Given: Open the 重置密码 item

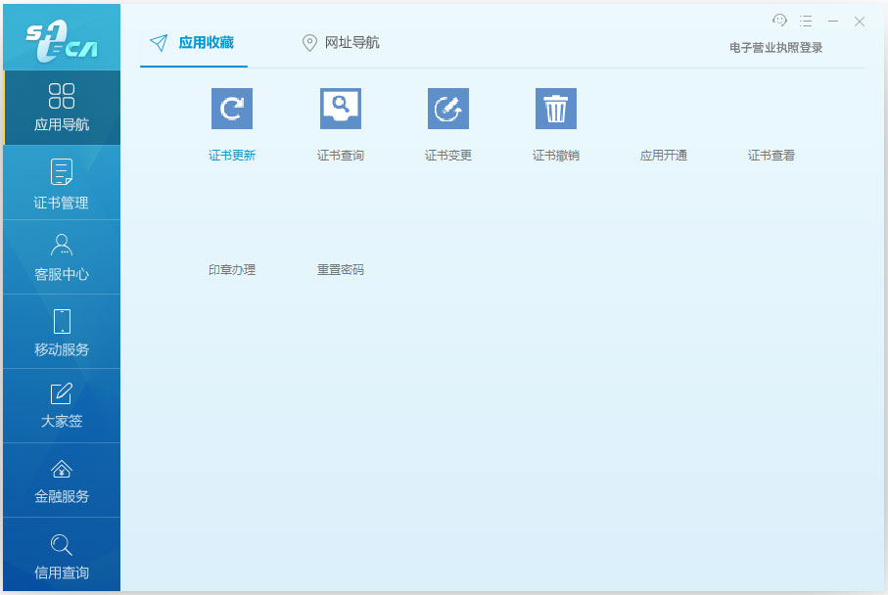Looking at the screenshot, I should pos(340,269).
